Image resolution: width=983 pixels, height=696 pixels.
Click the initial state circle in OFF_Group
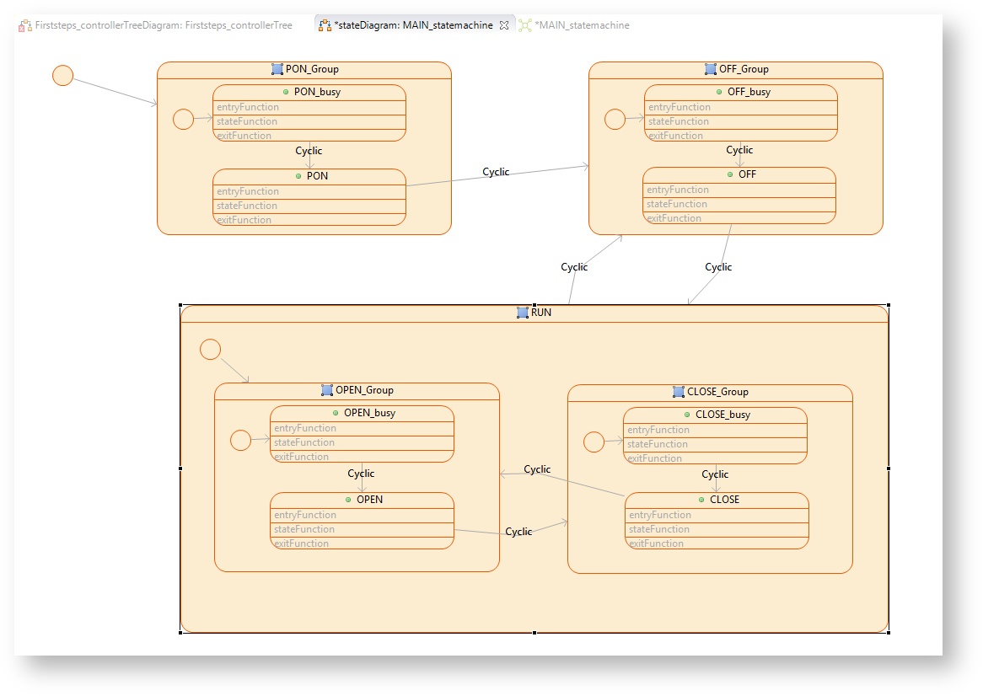pyautogui.click(x=615, y=120)
